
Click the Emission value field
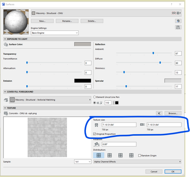click(88, 87)
